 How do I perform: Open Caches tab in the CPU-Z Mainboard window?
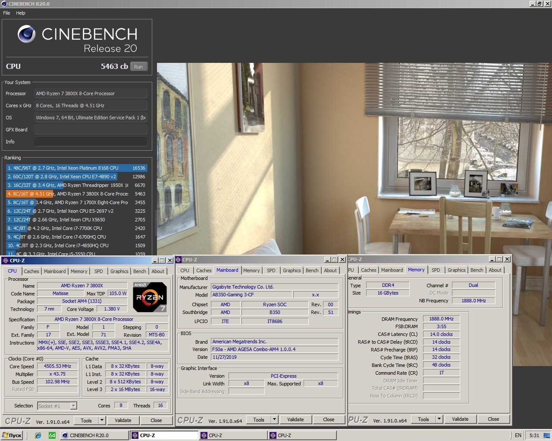[204, 270]
